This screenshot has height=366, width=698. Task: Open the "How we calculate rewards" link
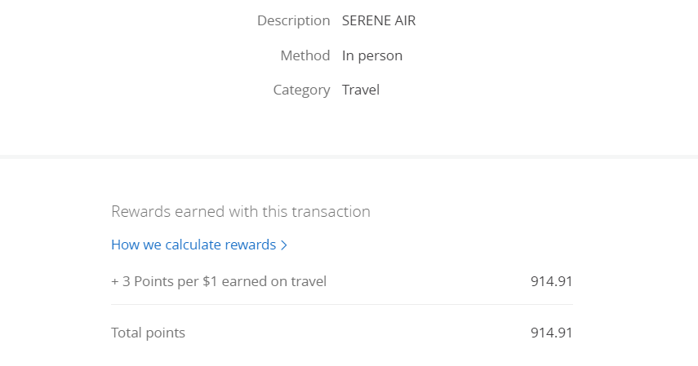[x=194, y=245]
